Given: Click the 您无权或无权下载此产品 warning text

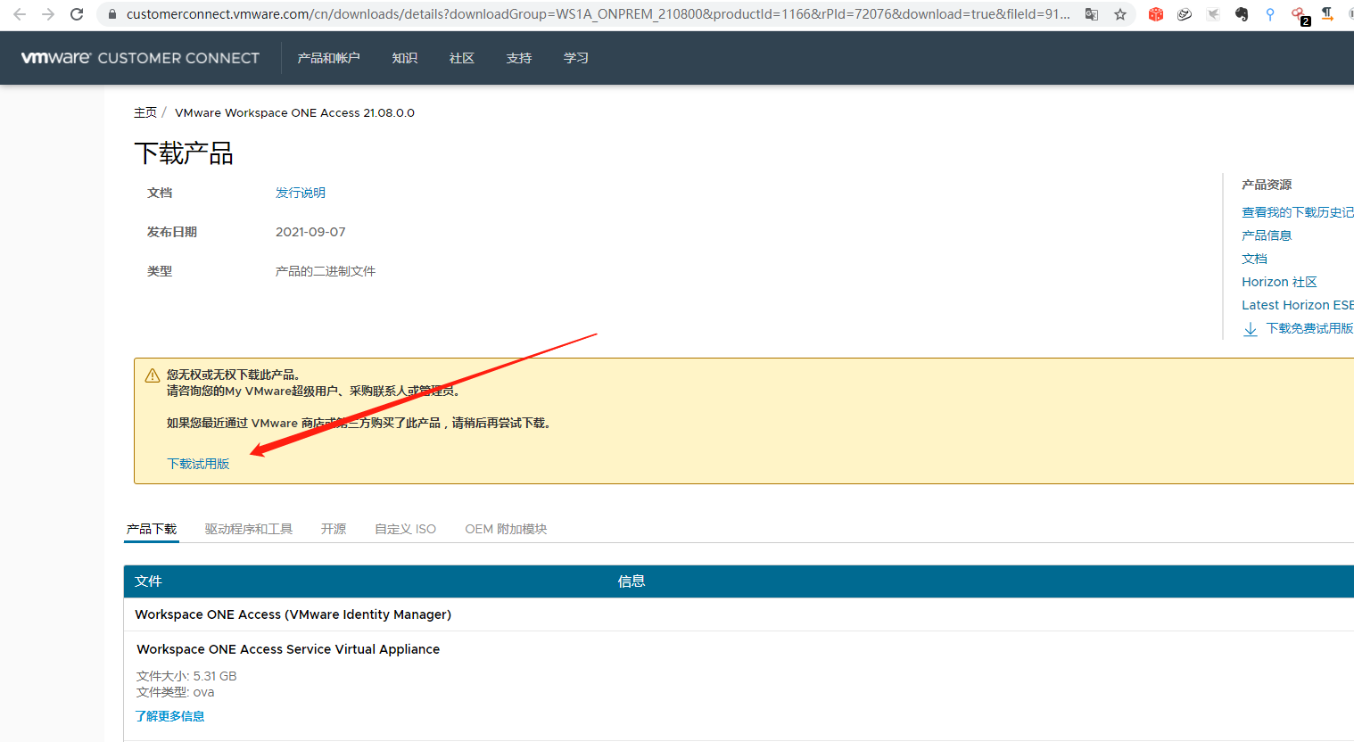Looking at the screenshot, I should pos(235,375).
